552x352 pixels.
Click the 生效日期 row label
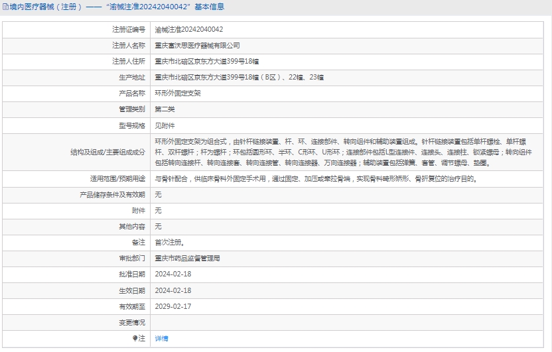[131, 290]
